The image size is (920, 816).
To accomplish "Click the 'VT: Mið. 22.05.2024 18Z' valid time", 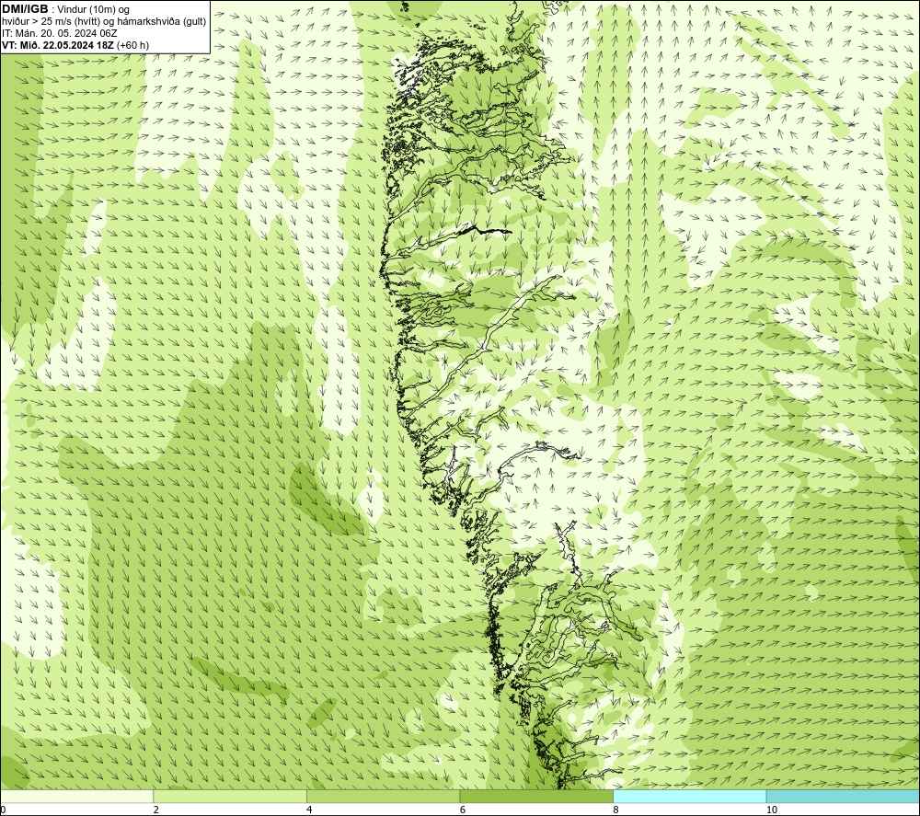I will (x=59, y=45).
